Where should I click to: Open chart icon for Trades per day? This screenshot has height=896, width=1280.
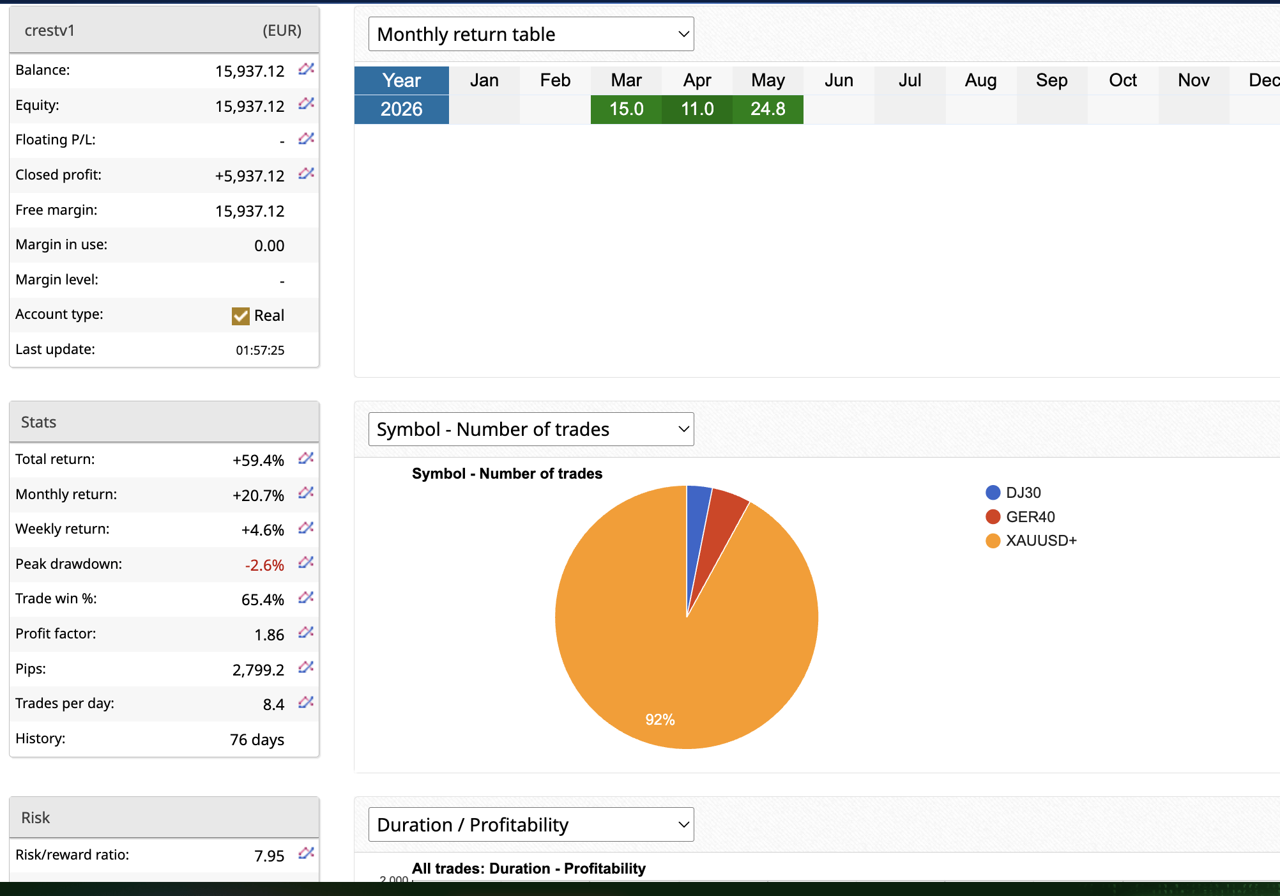tap(307, 702)
